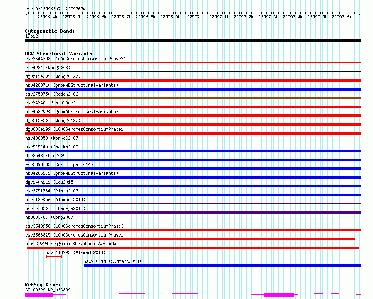Select nsv4532990 (gnomADStructuralVariants) label
Screen dimensions: 373x299
(72, 112)
